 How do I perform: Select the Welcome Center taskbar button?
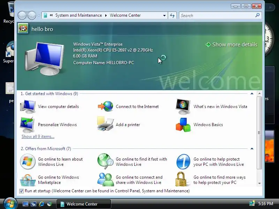[x=84, y=204]
